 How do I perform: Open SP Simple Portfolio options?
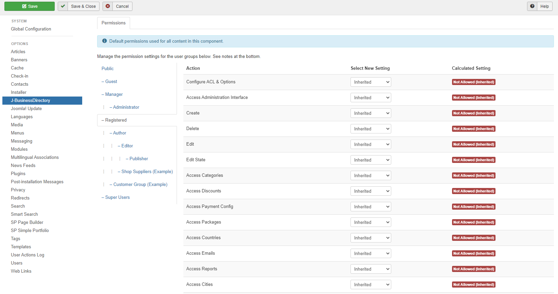tap(30, 231)
